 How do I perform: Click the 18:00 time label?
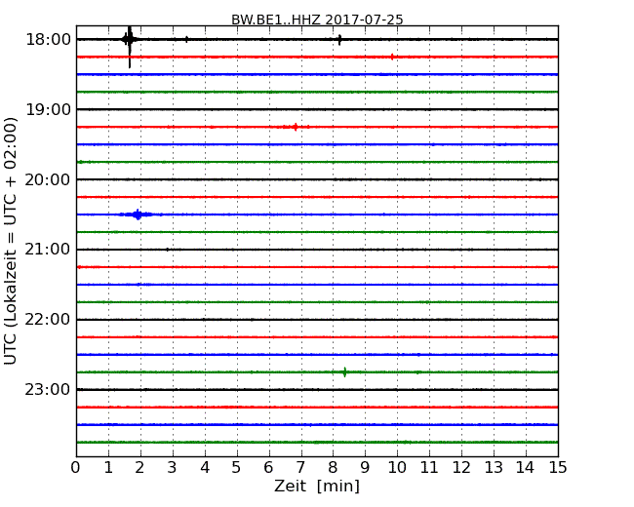(x=48, y=40)
